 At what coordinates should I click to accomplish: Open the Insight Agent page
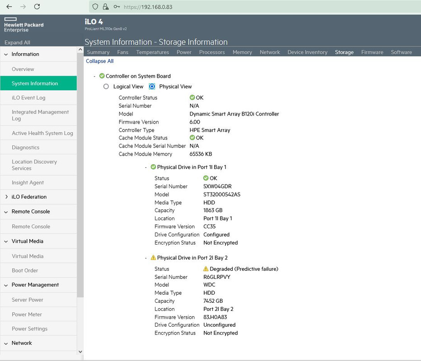tap(38, 182)
